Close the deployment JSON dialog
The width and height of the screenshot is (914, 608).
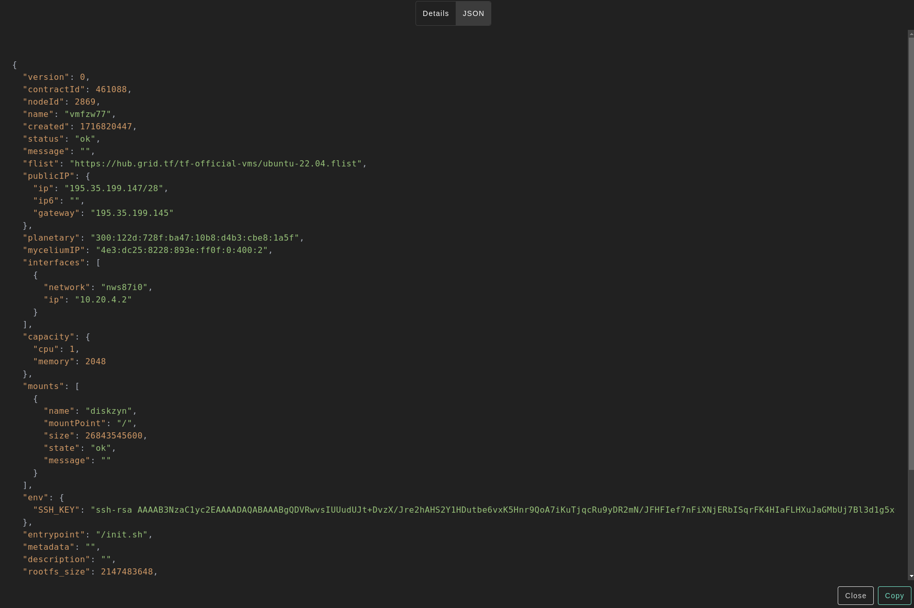tap(855, 596)
